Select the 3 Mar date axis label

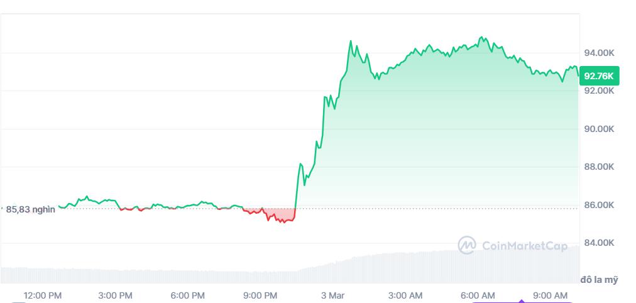332,295
